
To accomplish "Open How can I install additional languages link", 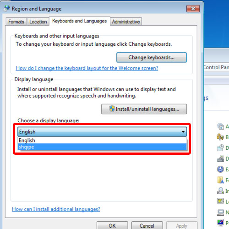I will pos(56,209).
